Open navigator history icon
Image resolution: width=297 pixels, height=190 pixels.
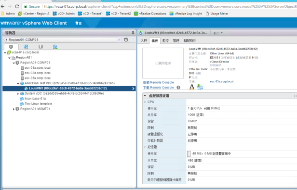click(126, 40)
